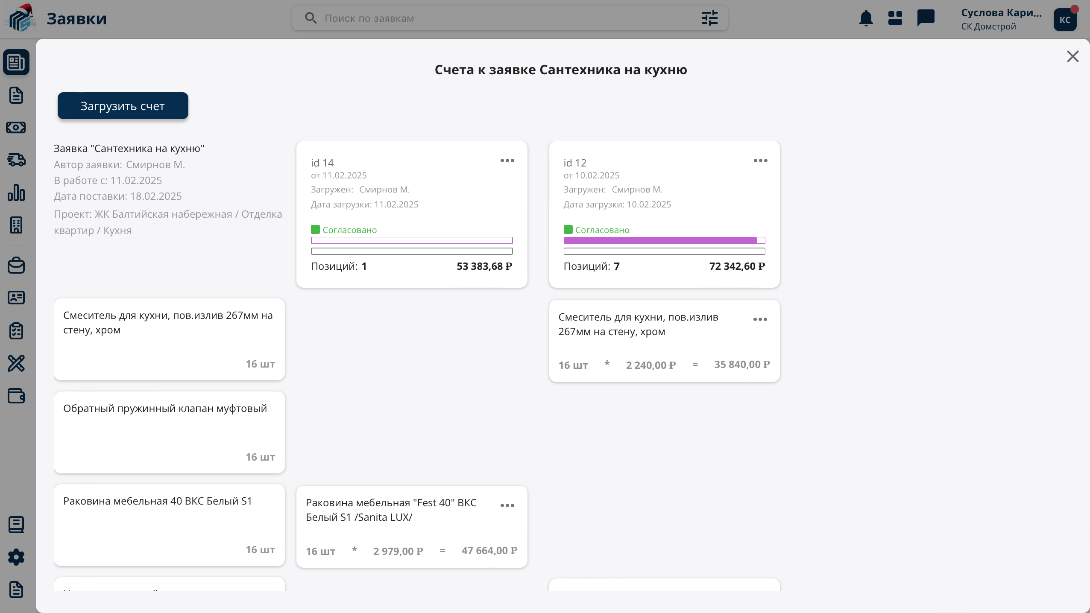Open the documents icon below requests
The width and height of the screenshot is (1090, 613).
[x=16, y=95]
